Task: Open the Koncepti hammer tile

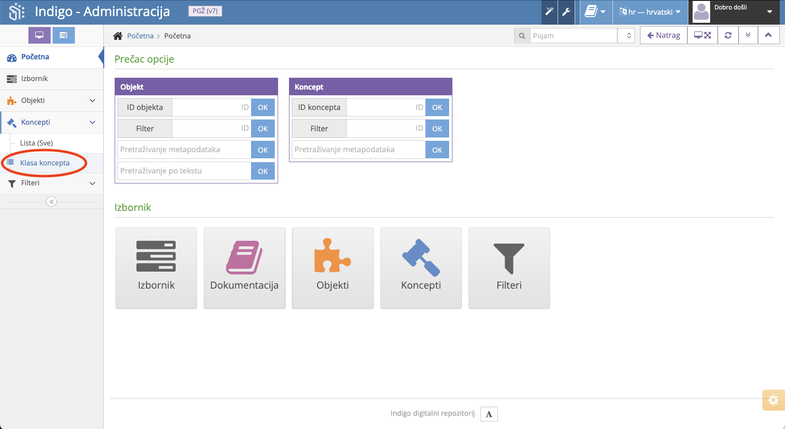Action: [x=421, y=268]
